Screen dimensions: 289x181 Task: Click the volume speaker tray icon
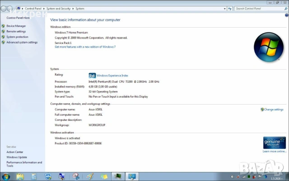pos(233,177)
